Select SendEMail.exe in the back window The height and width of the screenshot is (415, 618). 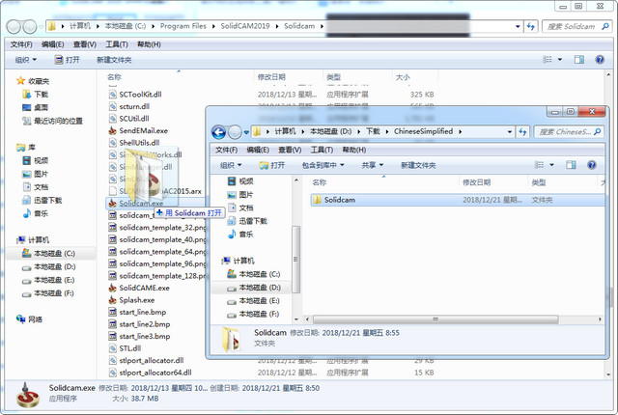[x=138, y=130]
